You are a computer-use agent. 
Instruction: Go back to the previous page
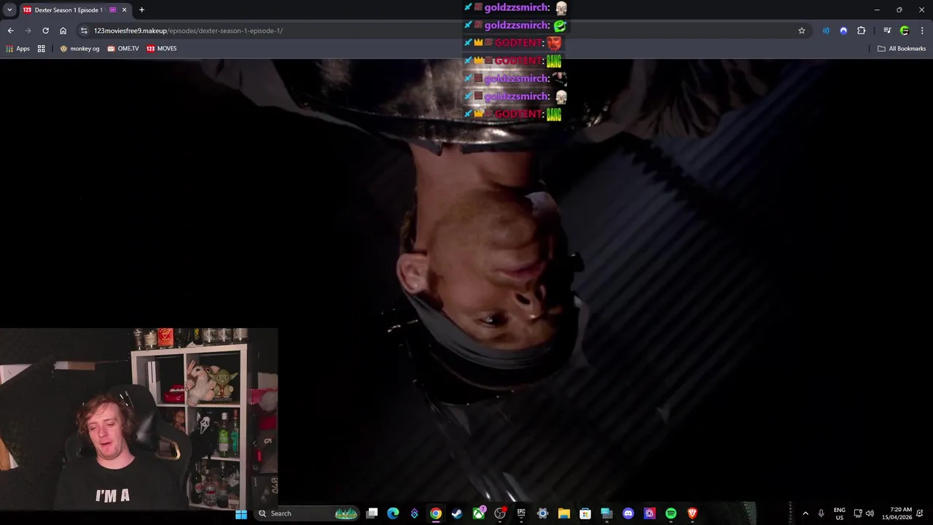[x=10, y=31]
